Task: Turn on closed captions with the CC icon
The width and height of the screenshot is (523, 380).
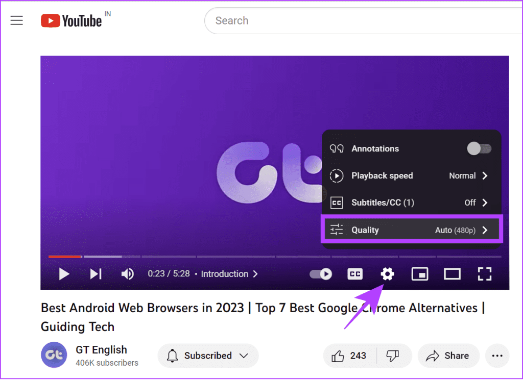Action: pos(354,274)
